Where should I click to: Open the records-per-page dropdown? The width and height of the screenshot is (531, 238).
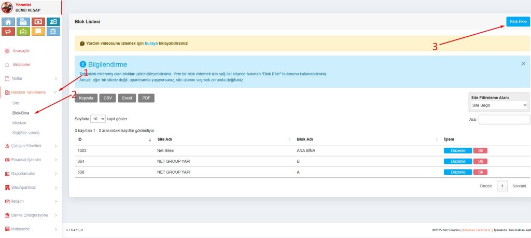click(97, 119)
